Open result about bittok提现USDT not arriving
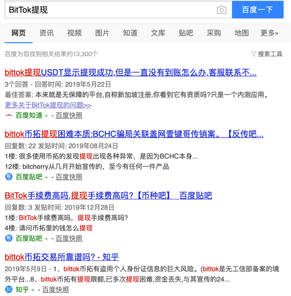 (x=131, y=72)
